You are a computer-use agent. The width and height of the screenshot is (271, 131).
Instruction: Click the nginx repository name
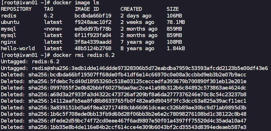point(9,42)
